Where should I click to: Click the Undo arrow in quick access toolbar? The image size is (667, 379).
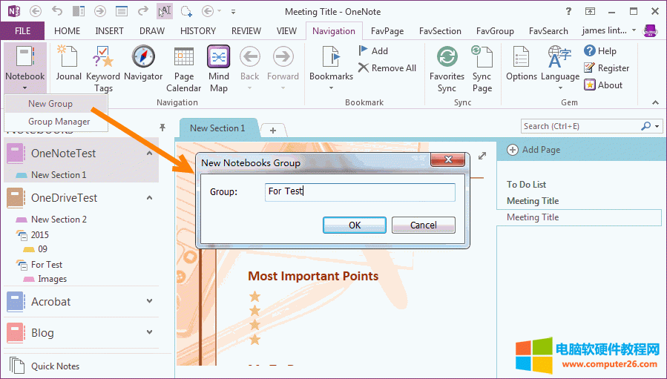coord(56,11)
